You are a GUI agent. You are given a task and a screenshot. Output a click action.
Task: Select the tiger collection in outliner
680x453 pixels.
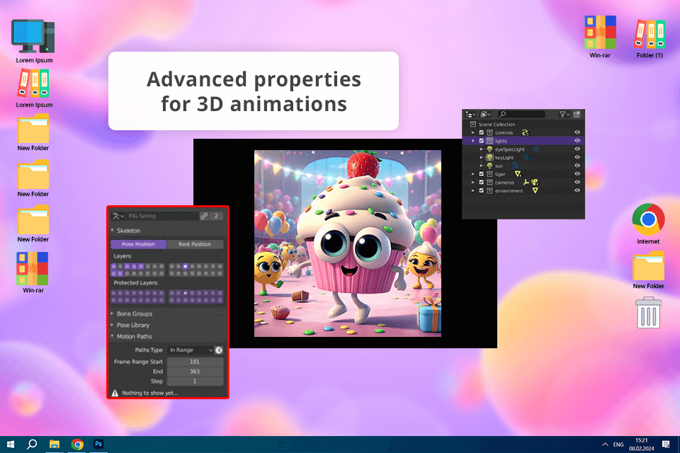[501, 174]
